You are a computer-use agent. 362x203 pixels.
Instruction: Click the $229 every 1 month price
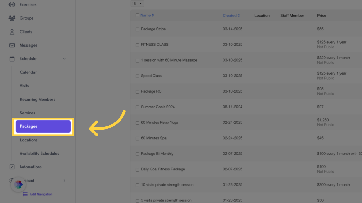pos(333,58)
